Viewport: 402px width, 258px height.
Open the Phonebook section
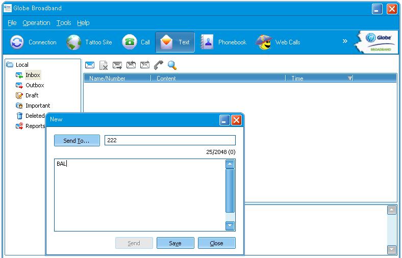[x=223, y=42]
